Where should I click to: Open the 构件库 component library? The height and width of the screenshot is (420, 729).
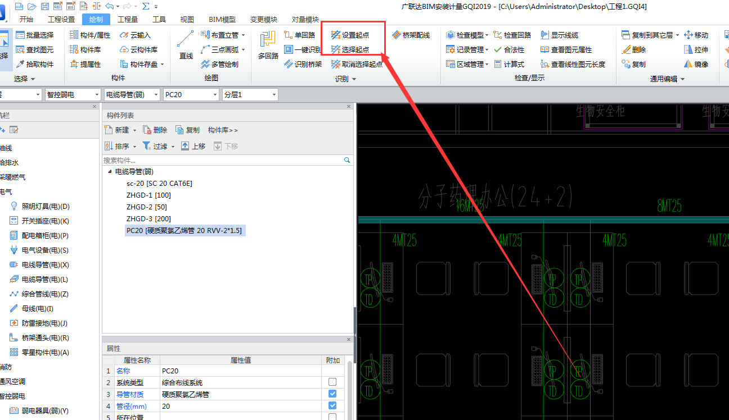(85, 49)
